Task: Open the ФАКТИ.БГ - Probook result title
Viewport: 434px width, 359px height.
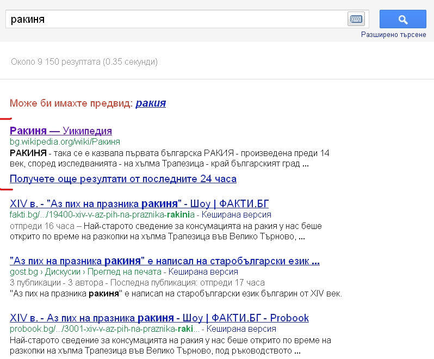Action: [159, 318]
